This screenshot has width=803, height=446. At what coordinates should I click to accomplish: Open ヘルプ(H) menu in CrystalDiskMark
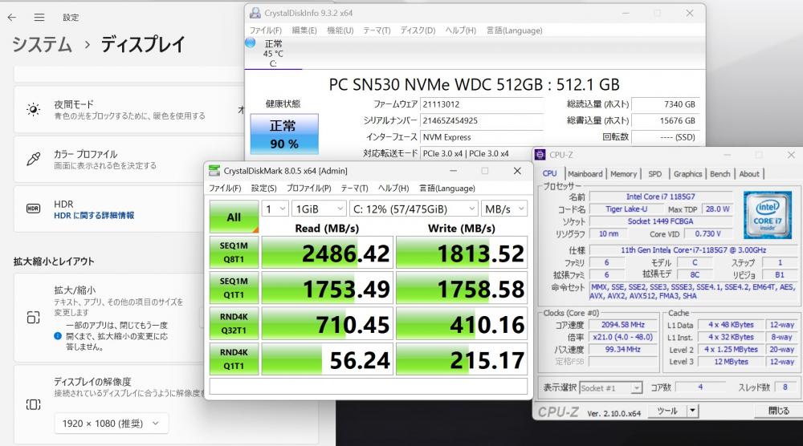pos(393,189)
